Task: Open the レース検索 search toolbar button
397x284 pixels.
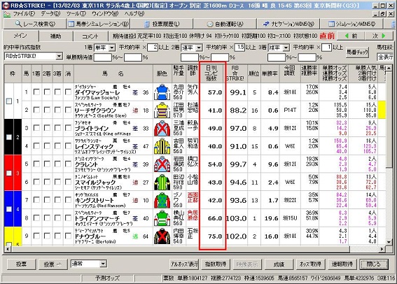Action: (35, 24)
